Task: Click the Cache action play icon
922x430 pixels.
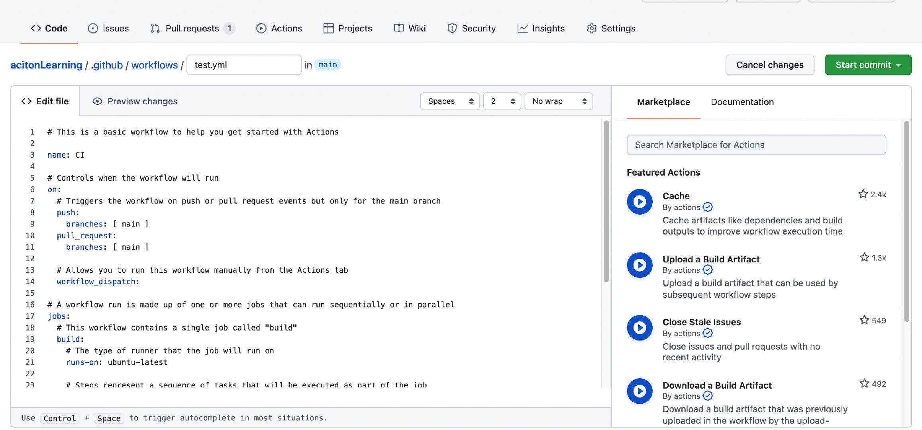Action: 640,202
